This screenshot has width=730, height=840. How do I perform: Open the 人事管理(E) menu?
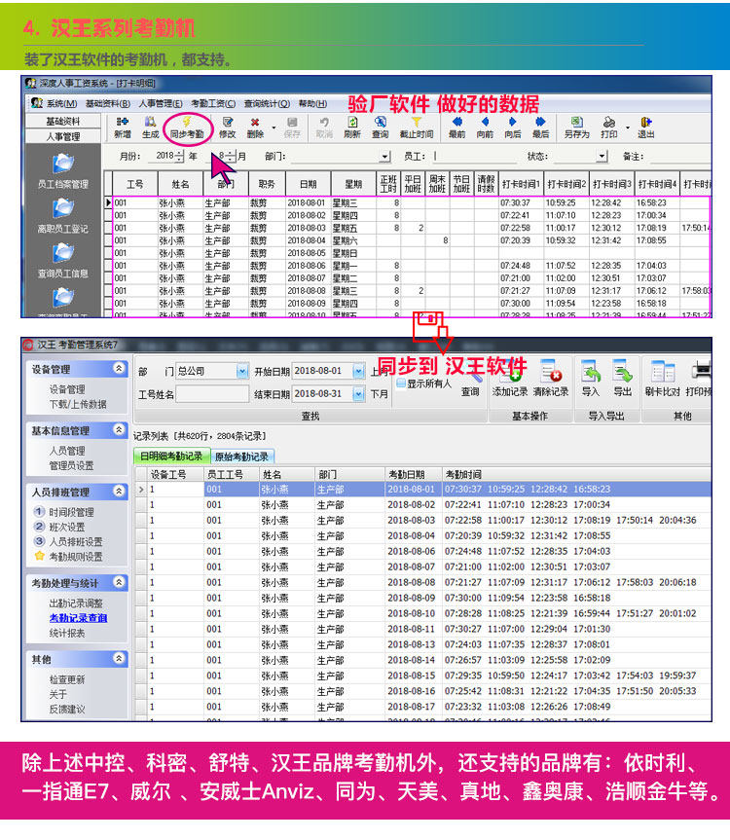161,103
